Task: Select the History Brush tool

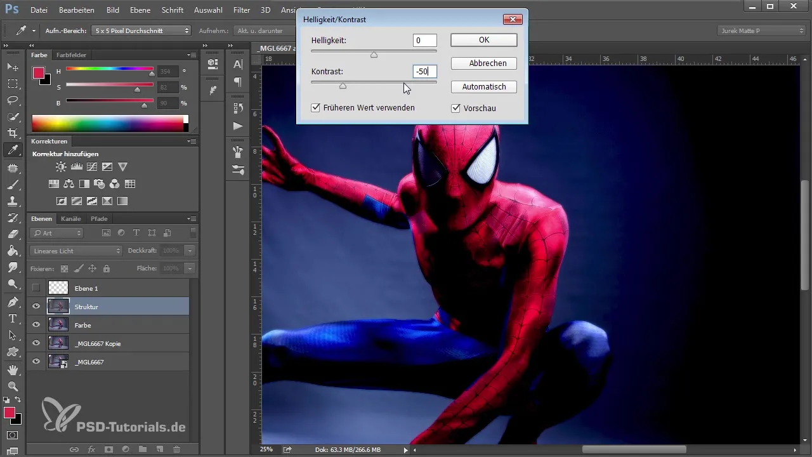Action: tap(13, 218)
